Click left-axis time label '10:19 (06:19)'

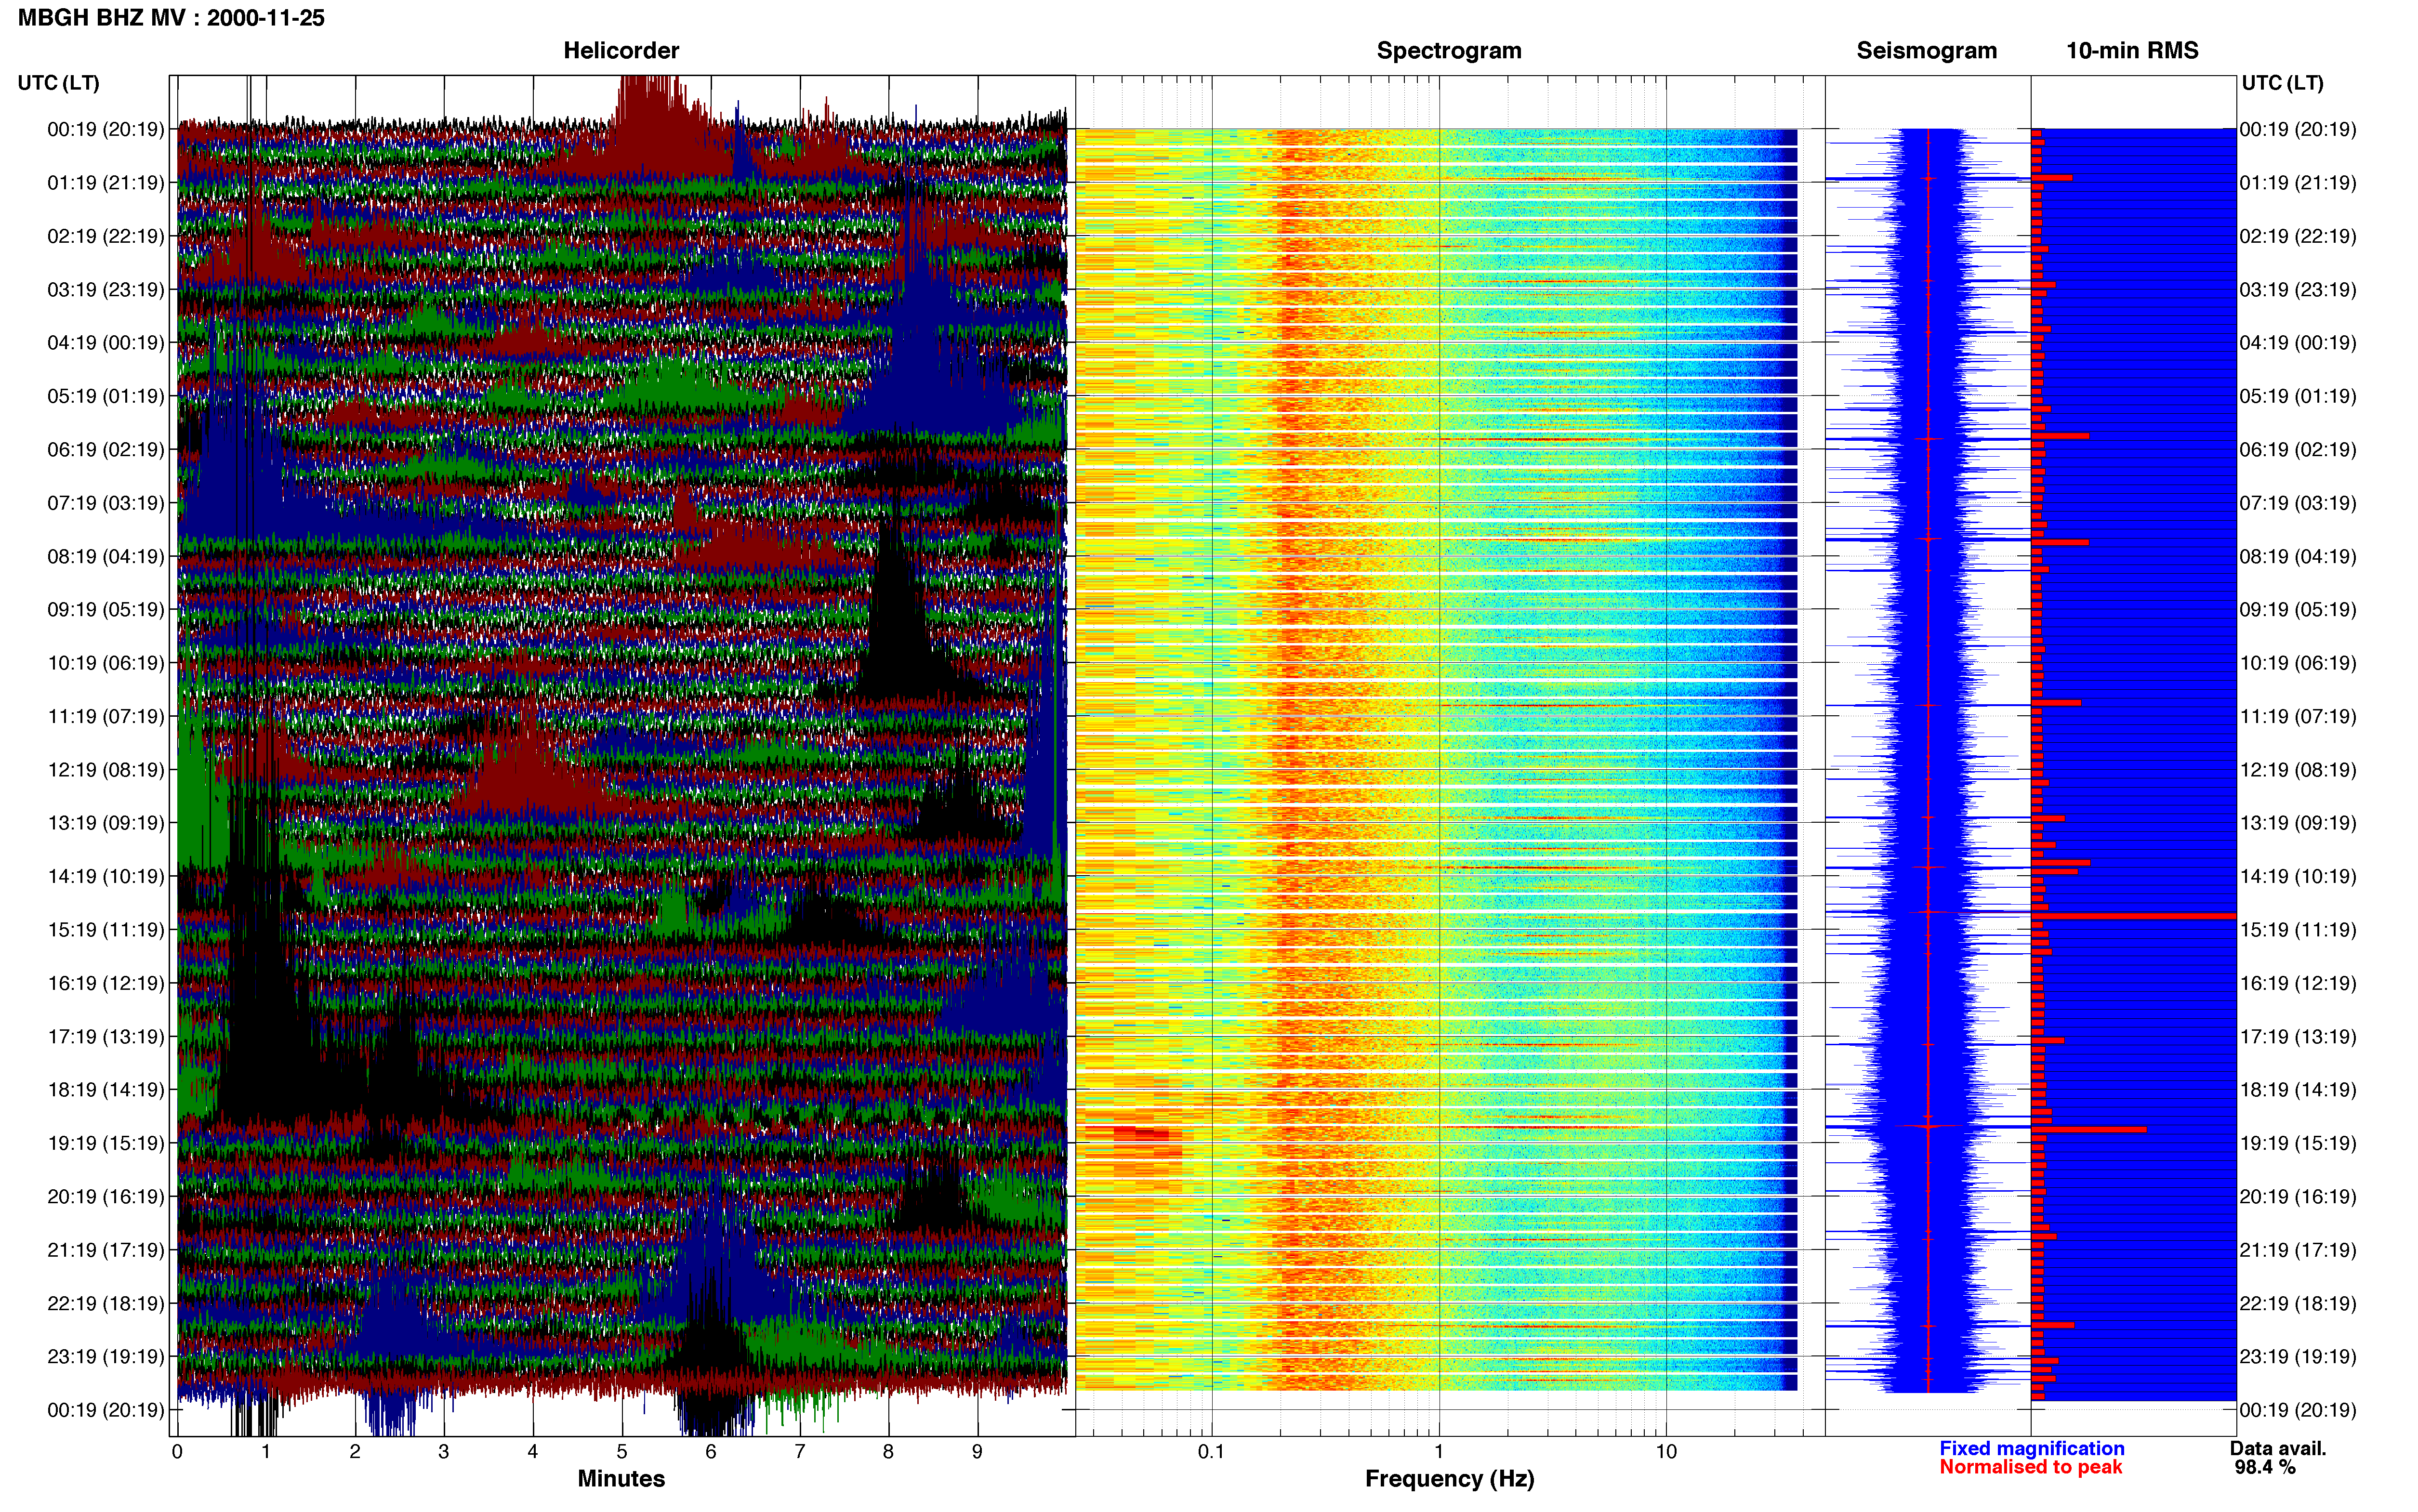(x=106, y=663)
